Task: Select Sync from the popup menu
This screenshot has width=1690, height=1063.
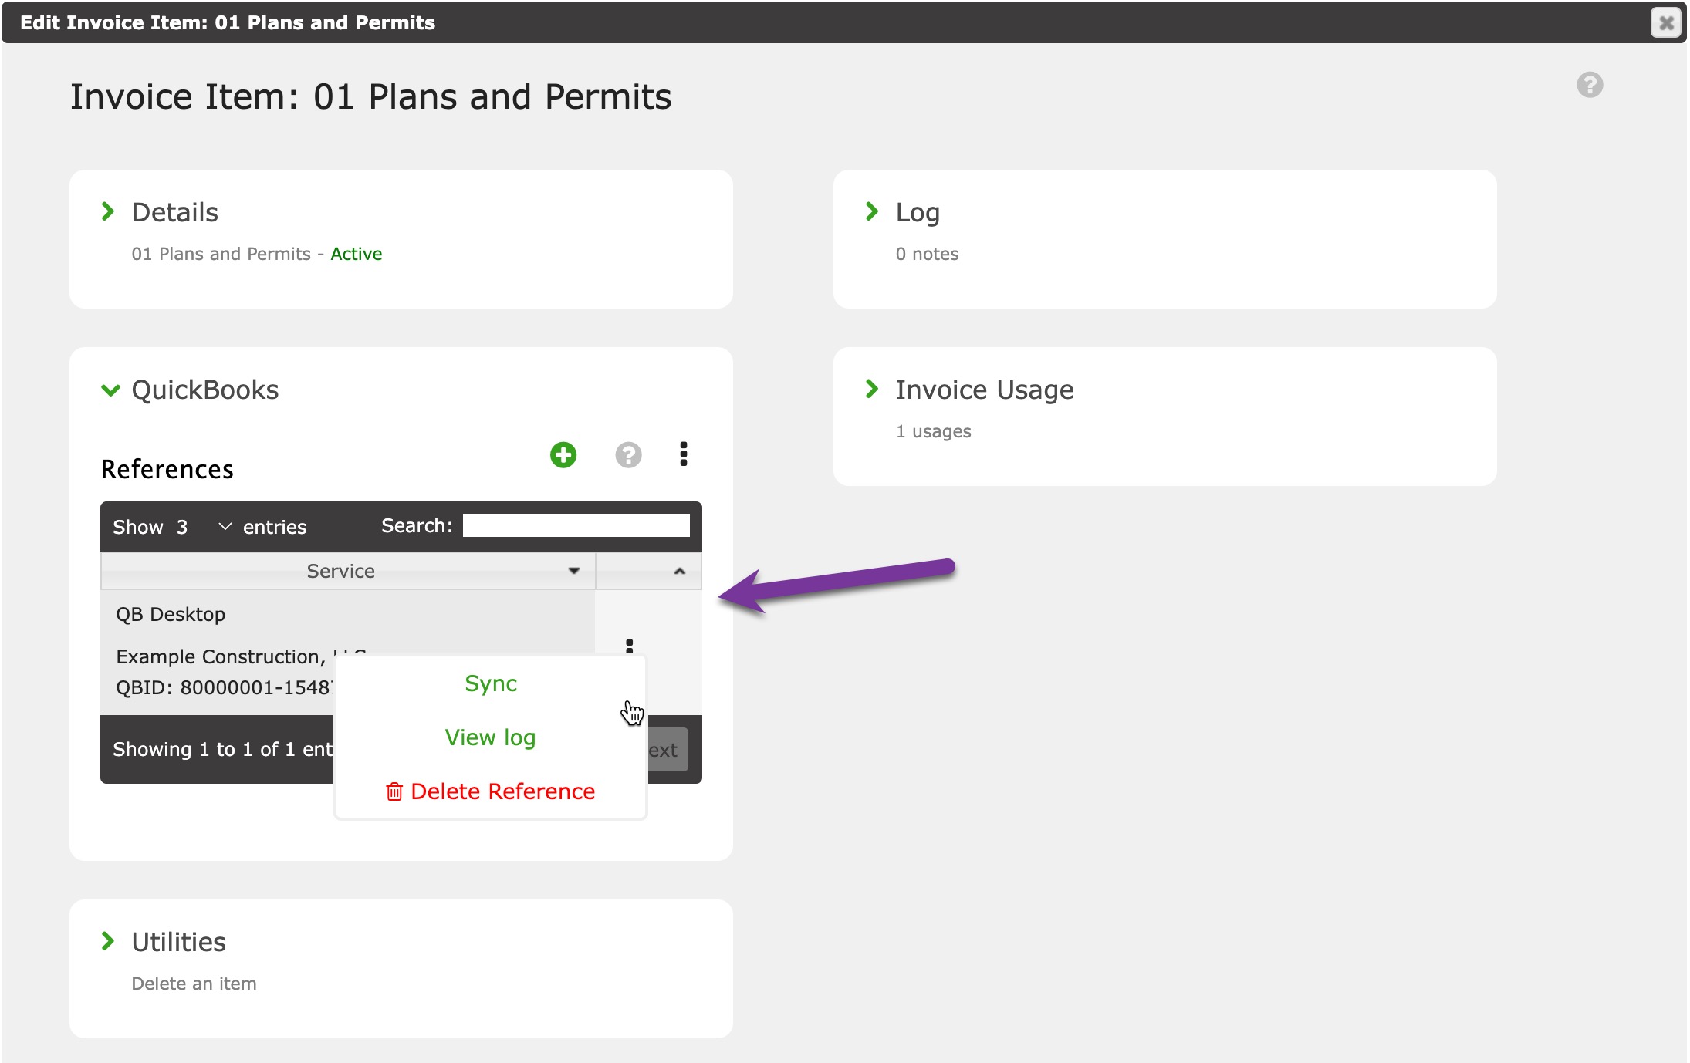Action: [491, 683]
